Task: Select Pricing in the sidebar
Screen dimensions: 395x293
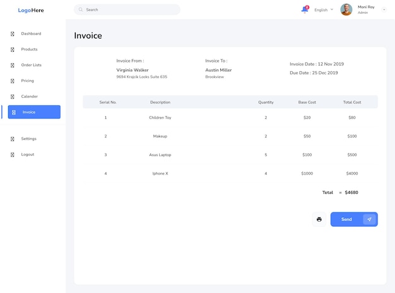Action: click(x=28, y=81)
